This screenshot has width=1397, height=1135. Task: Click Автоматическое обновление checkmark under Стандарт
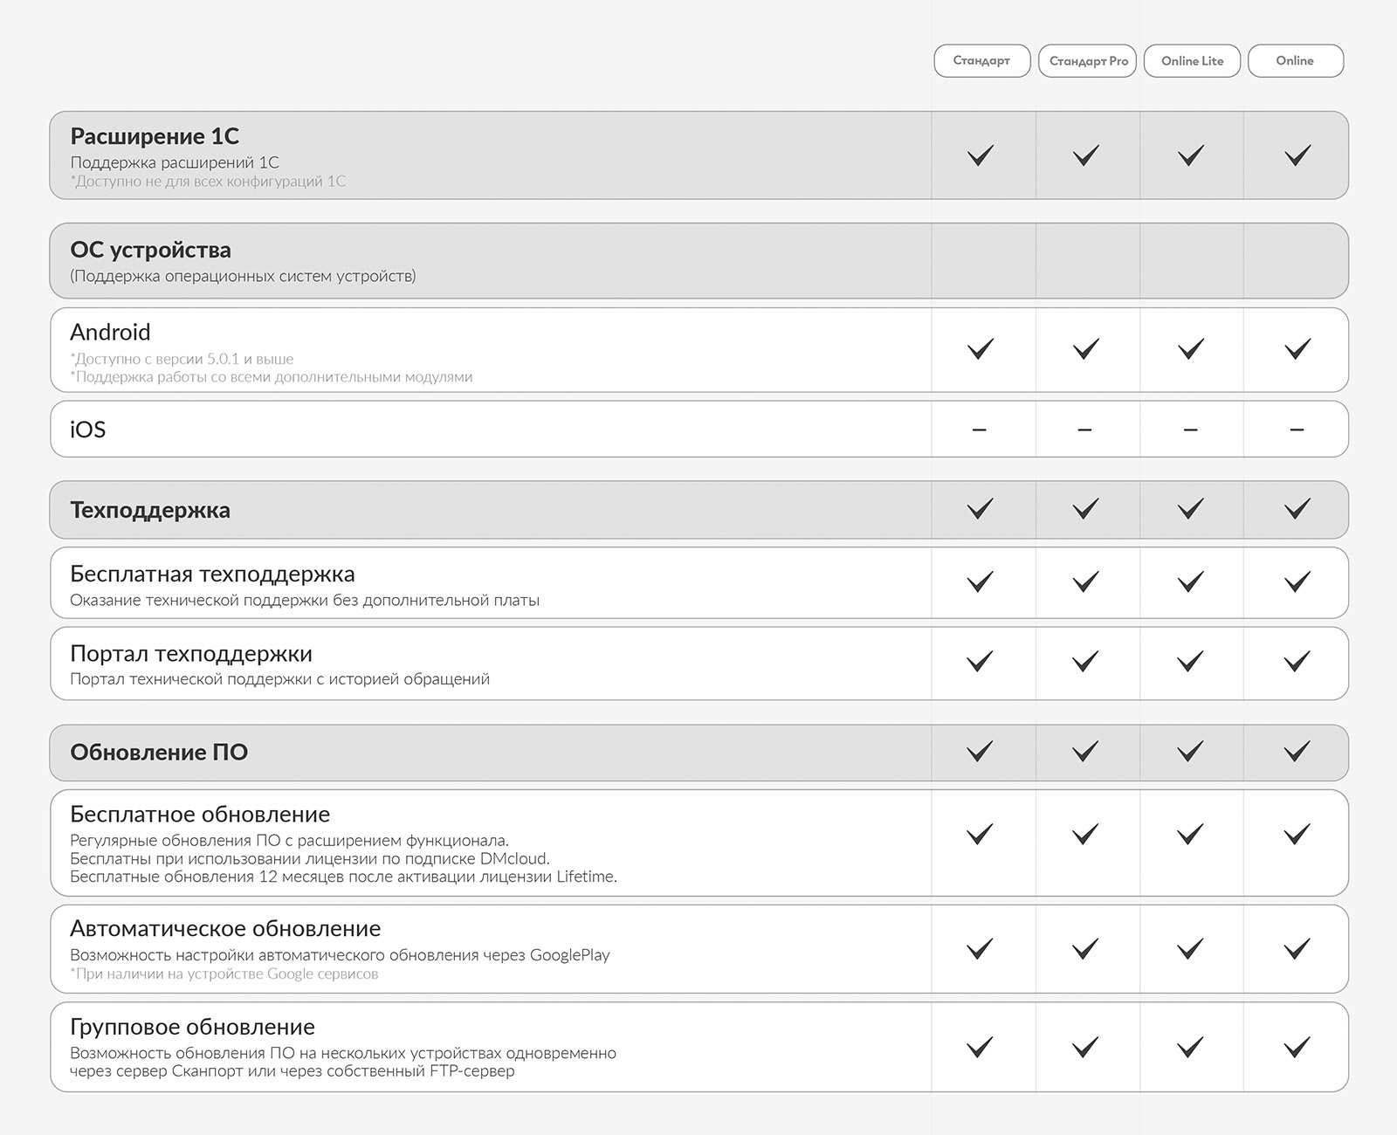(x=981, y=948)
